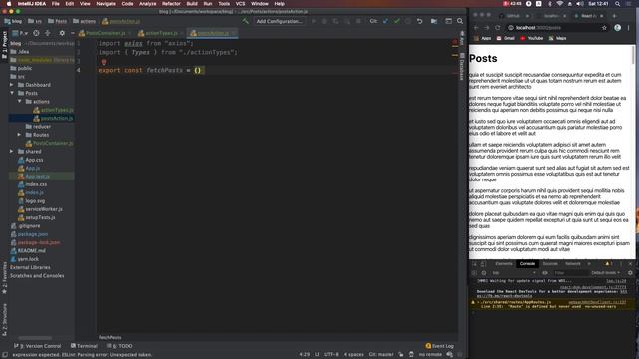Open the Refactor menu

coord(171,4)
